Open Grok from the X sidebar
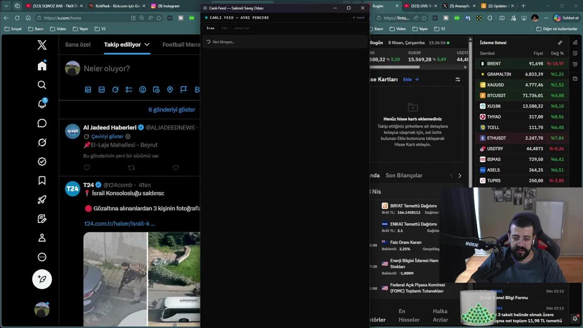 coord(42,142)
